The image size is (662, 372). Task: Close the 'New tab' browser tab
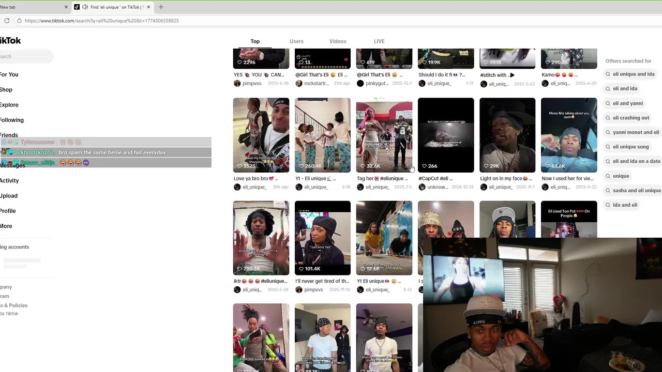tap(66, 7)
